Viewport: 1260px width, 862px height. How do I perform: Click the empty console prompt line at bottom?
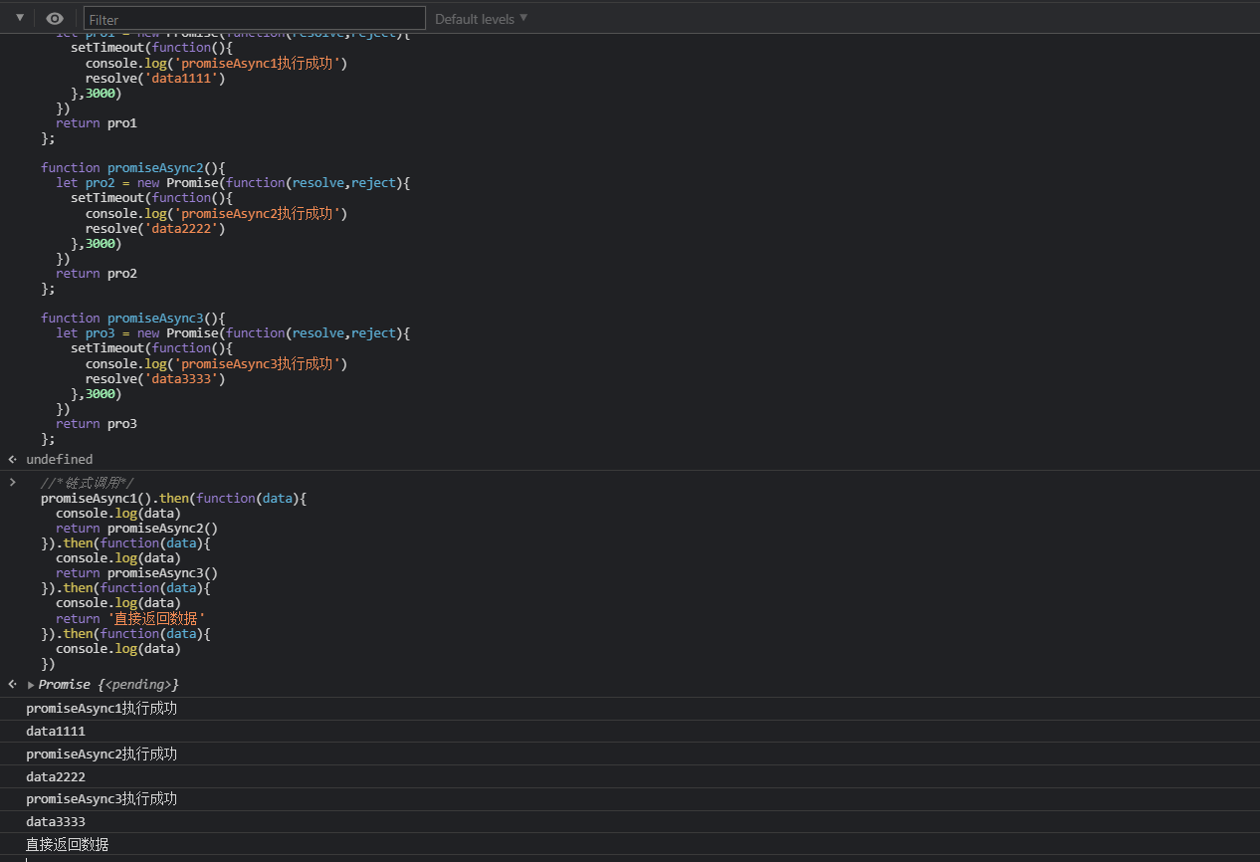(x=630, y=859)
